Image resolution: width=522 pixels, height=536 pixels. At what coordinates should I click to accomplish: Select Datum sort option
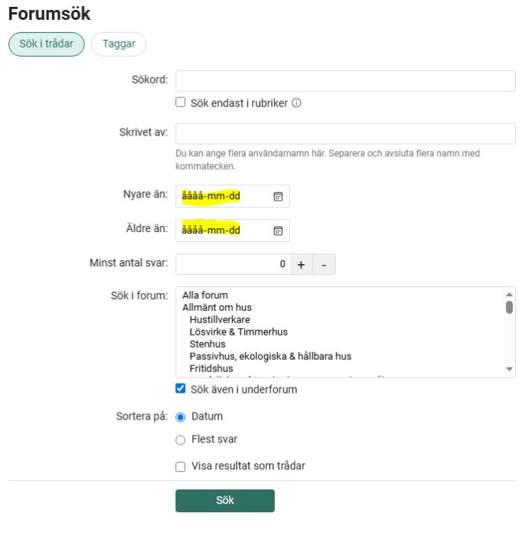coord(181,417)
